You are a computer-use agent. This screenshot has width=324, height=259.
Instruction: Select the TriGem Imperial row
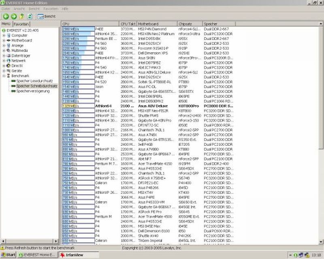coord(148,241)
